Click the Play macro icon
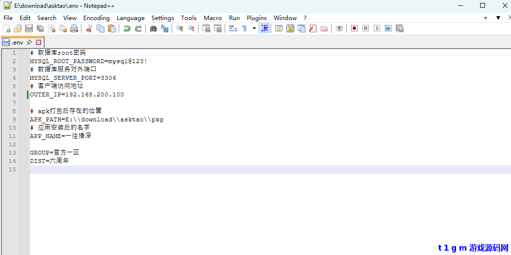The image size is (511, 255). click(x=377, y=29)
